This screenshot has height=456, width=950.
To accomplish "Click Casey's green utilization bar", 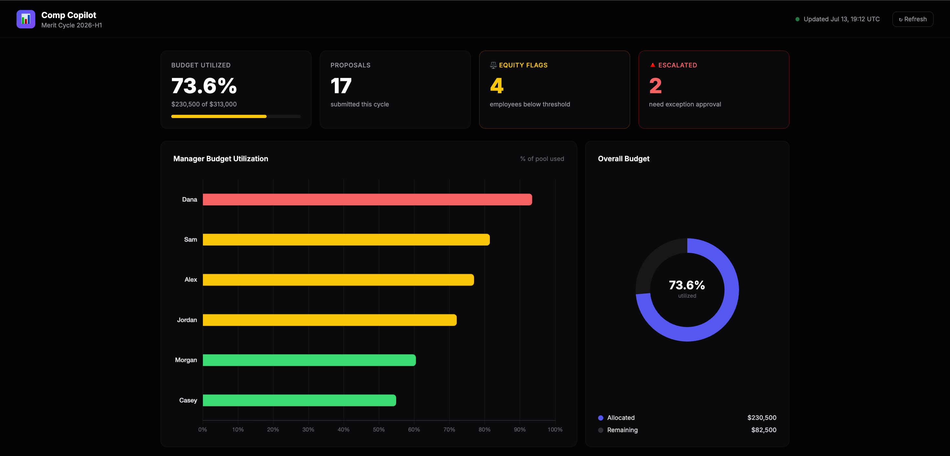I will [300, 400].
